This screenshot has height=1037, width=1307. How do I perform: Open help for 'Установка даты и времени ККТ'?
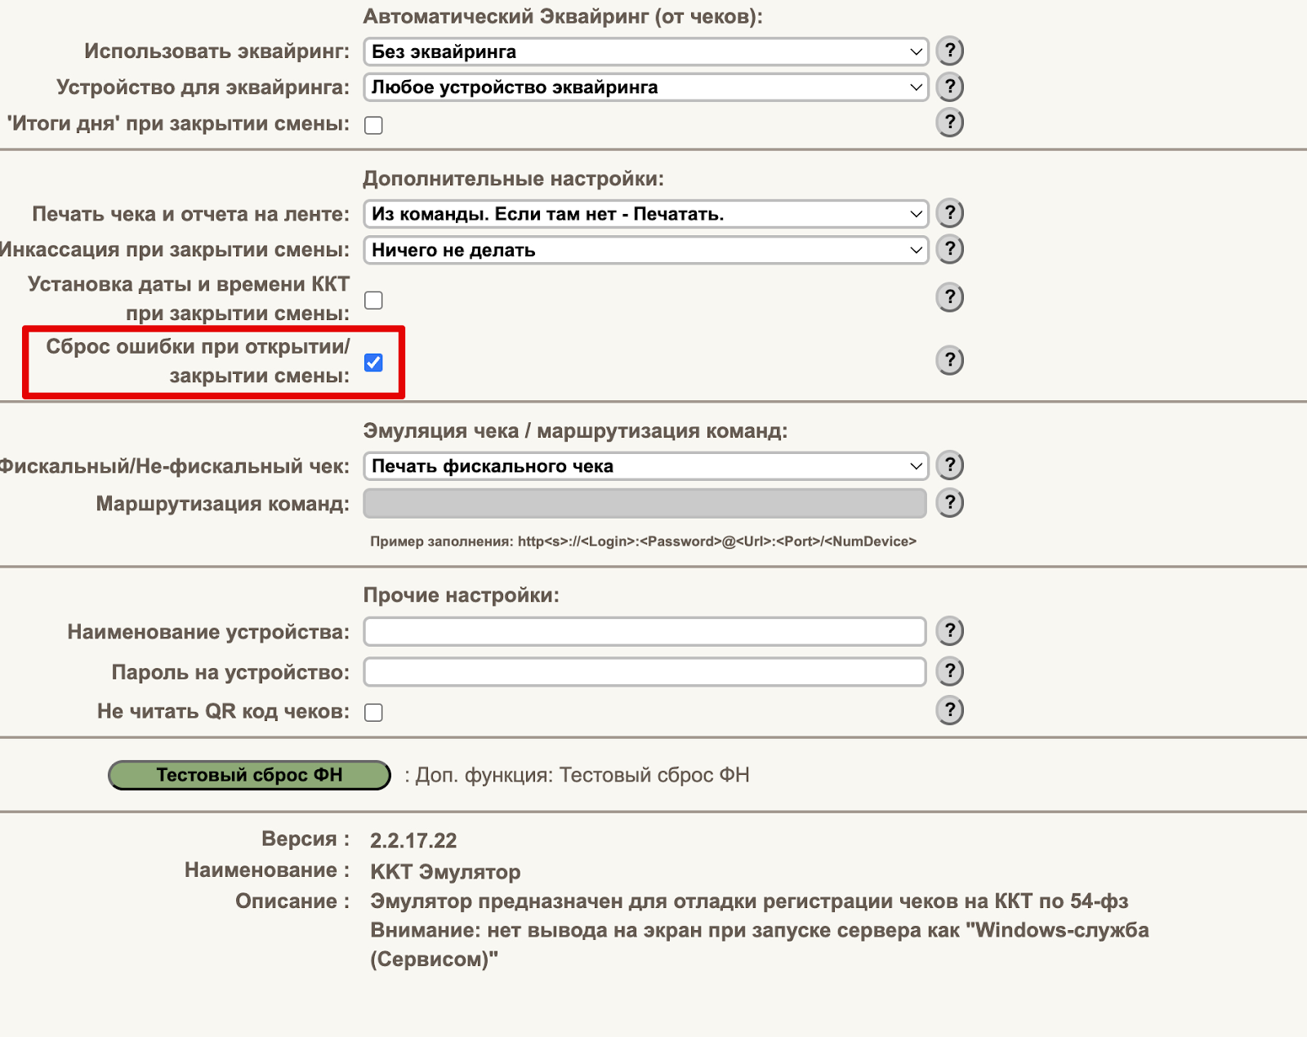tap(949, 297)
